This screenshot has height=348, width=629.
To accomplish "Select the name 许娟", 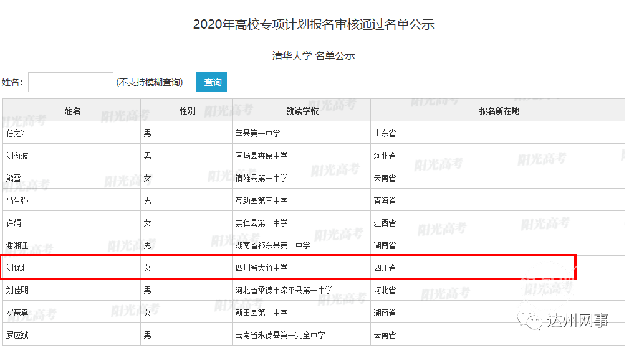I will coord(14,223).
